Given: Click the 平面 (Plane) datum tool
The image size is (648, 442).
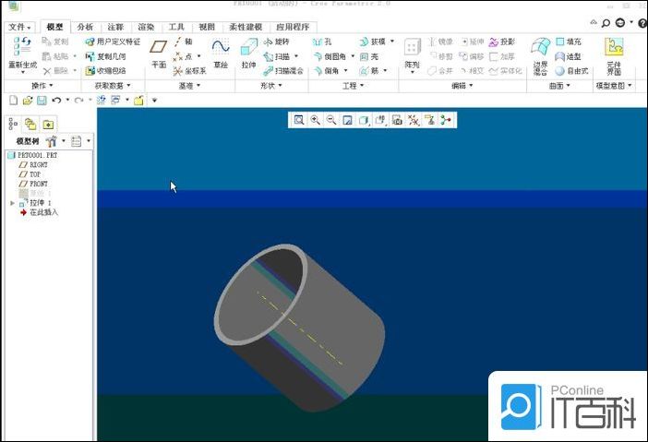Looking at the screenshot, I should [x=159, y=52].
